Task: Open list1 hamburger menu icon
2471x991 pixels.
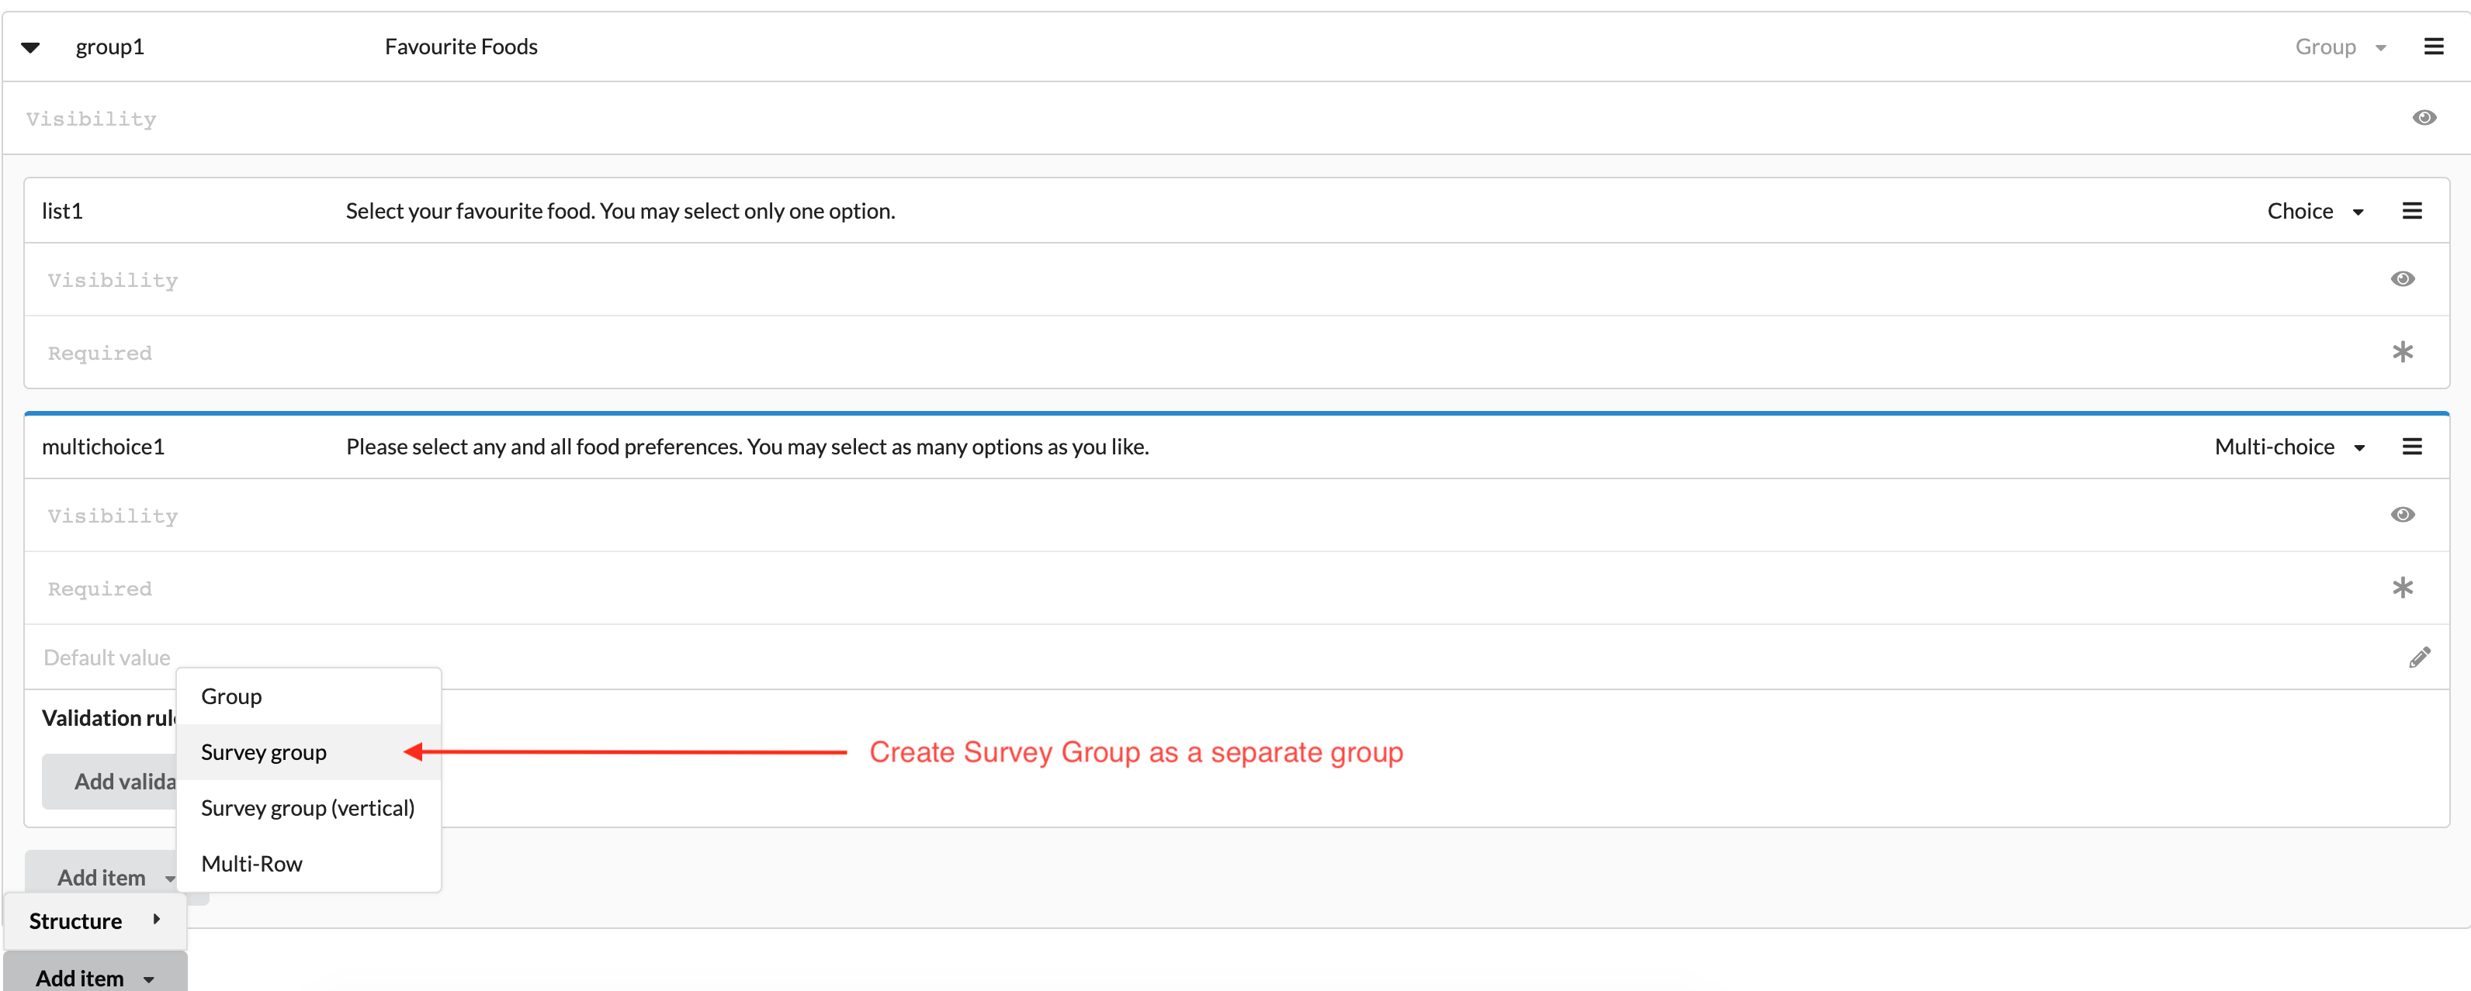Action: coord(2411,211)
